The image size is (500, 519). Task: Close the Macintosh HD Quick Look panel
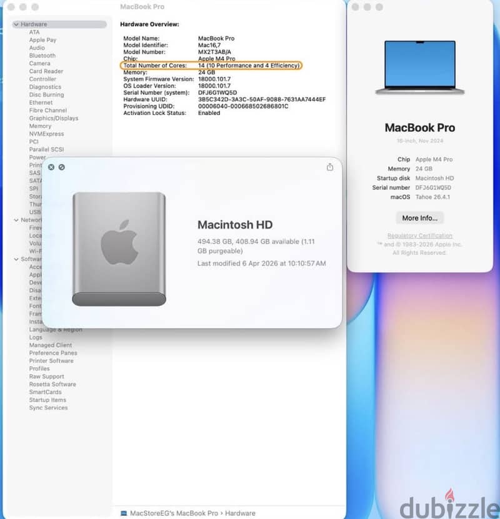(51, 167)
